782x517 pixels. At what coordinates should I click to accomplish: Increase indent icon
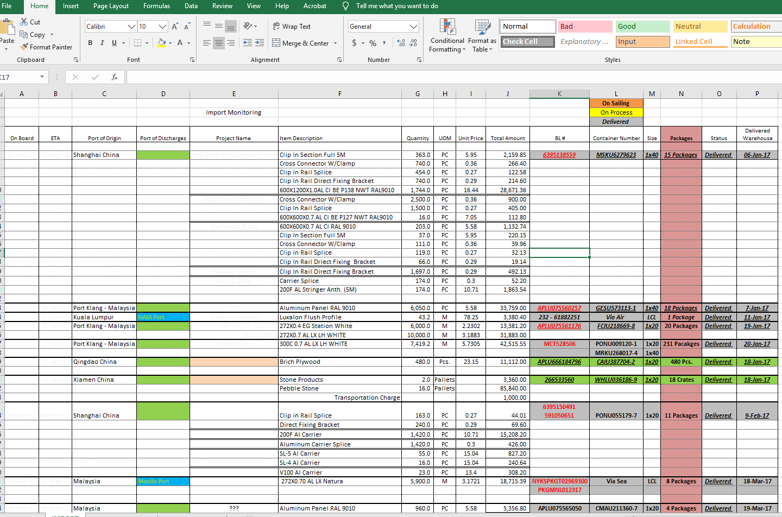click(260, 43)
